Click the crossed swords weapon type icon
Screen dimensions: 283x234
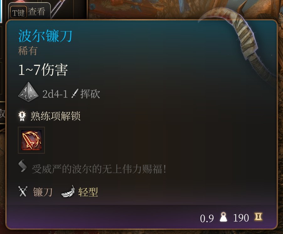click(23, 191)
